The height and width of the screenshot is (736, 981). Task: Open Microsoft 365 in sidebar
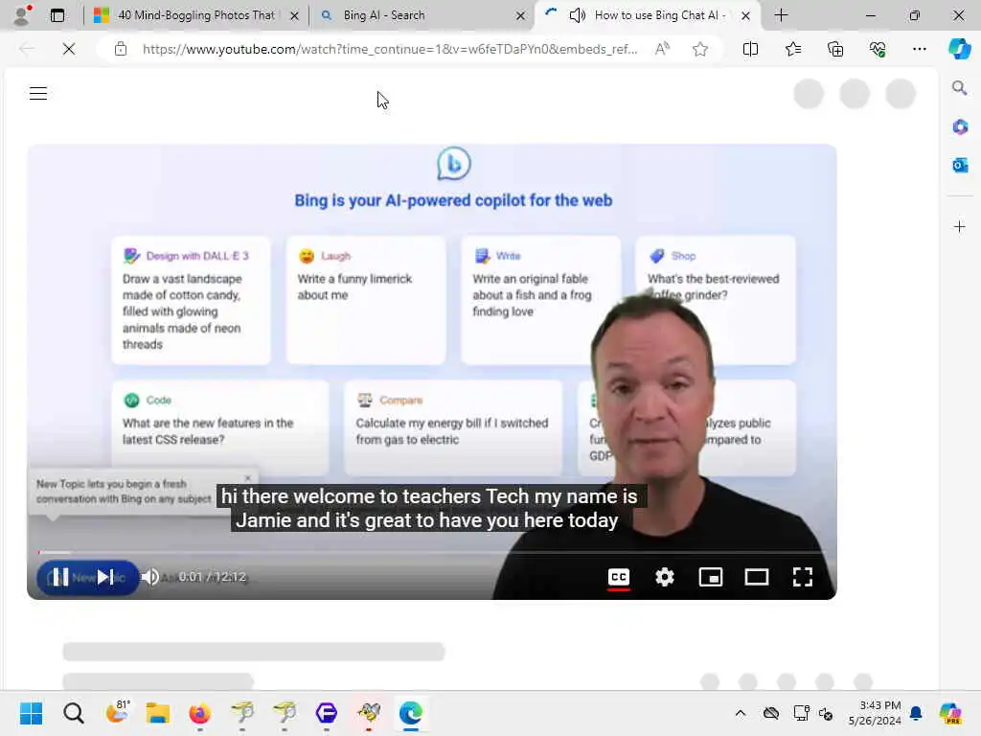click(960, 127)
